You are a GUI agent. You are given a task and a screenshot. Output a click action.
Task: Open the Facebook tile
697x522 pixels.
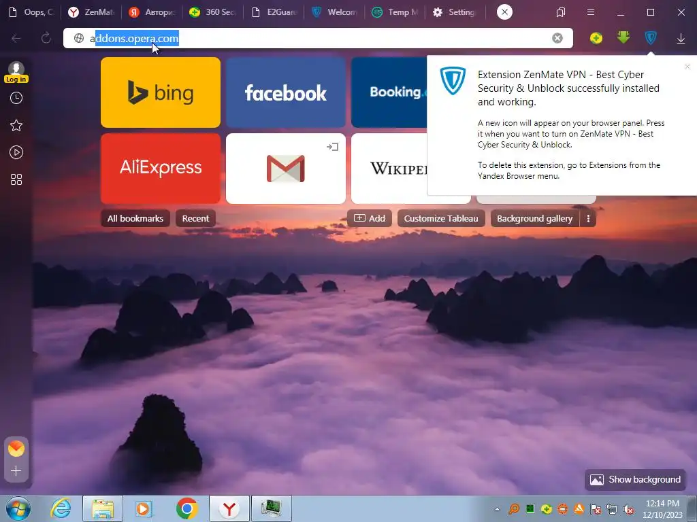(x=285, y=92)
